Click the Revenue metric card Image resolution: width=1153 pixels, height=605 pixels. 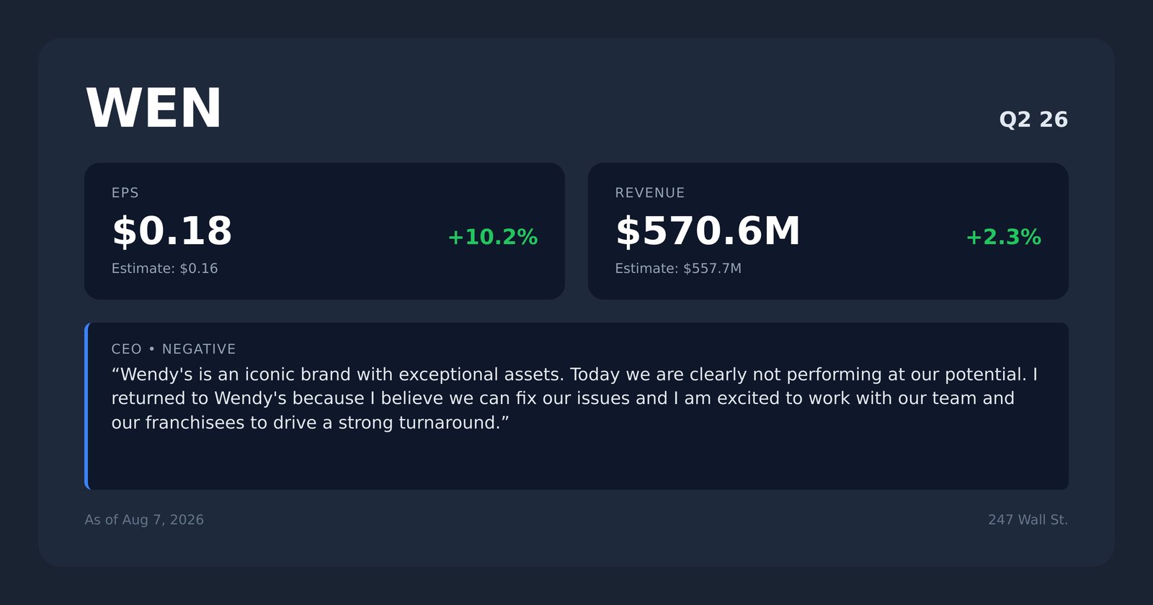[x=828, y=231]
